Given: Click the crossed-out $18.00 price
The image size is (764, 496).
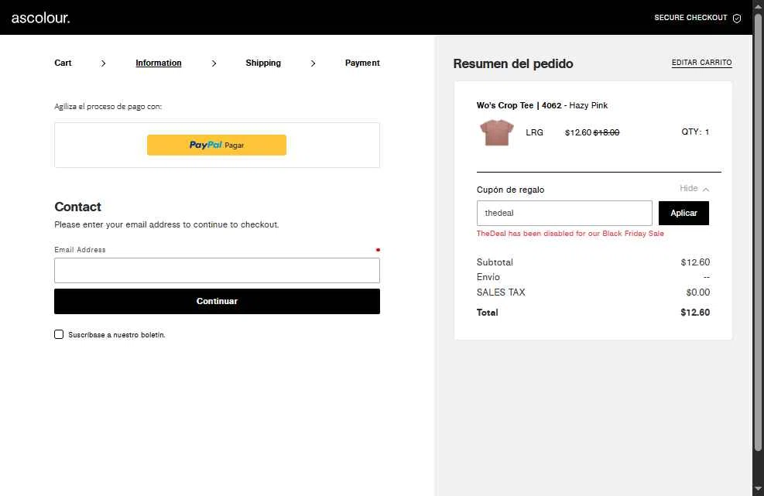Looking at the screenshot, I should click(606, 132).
